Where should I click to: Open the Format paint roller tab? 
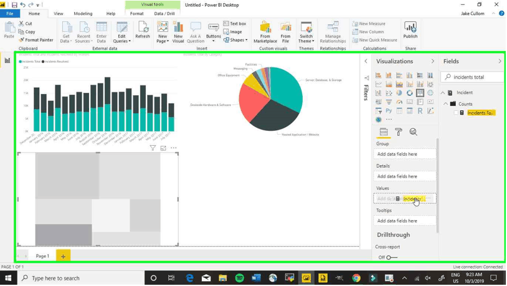point(399,131)
